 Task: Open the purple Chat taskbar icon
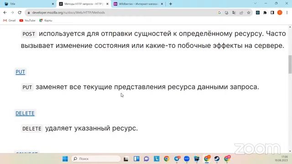(146, 159)
